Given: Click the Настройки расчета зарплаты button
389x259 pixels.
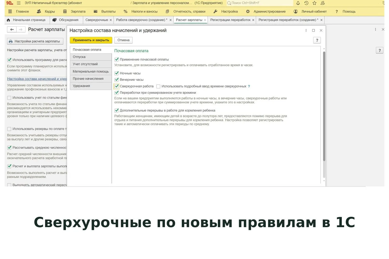Looking at the screenshot, I should pyautogui.click(x=35, y=41).
